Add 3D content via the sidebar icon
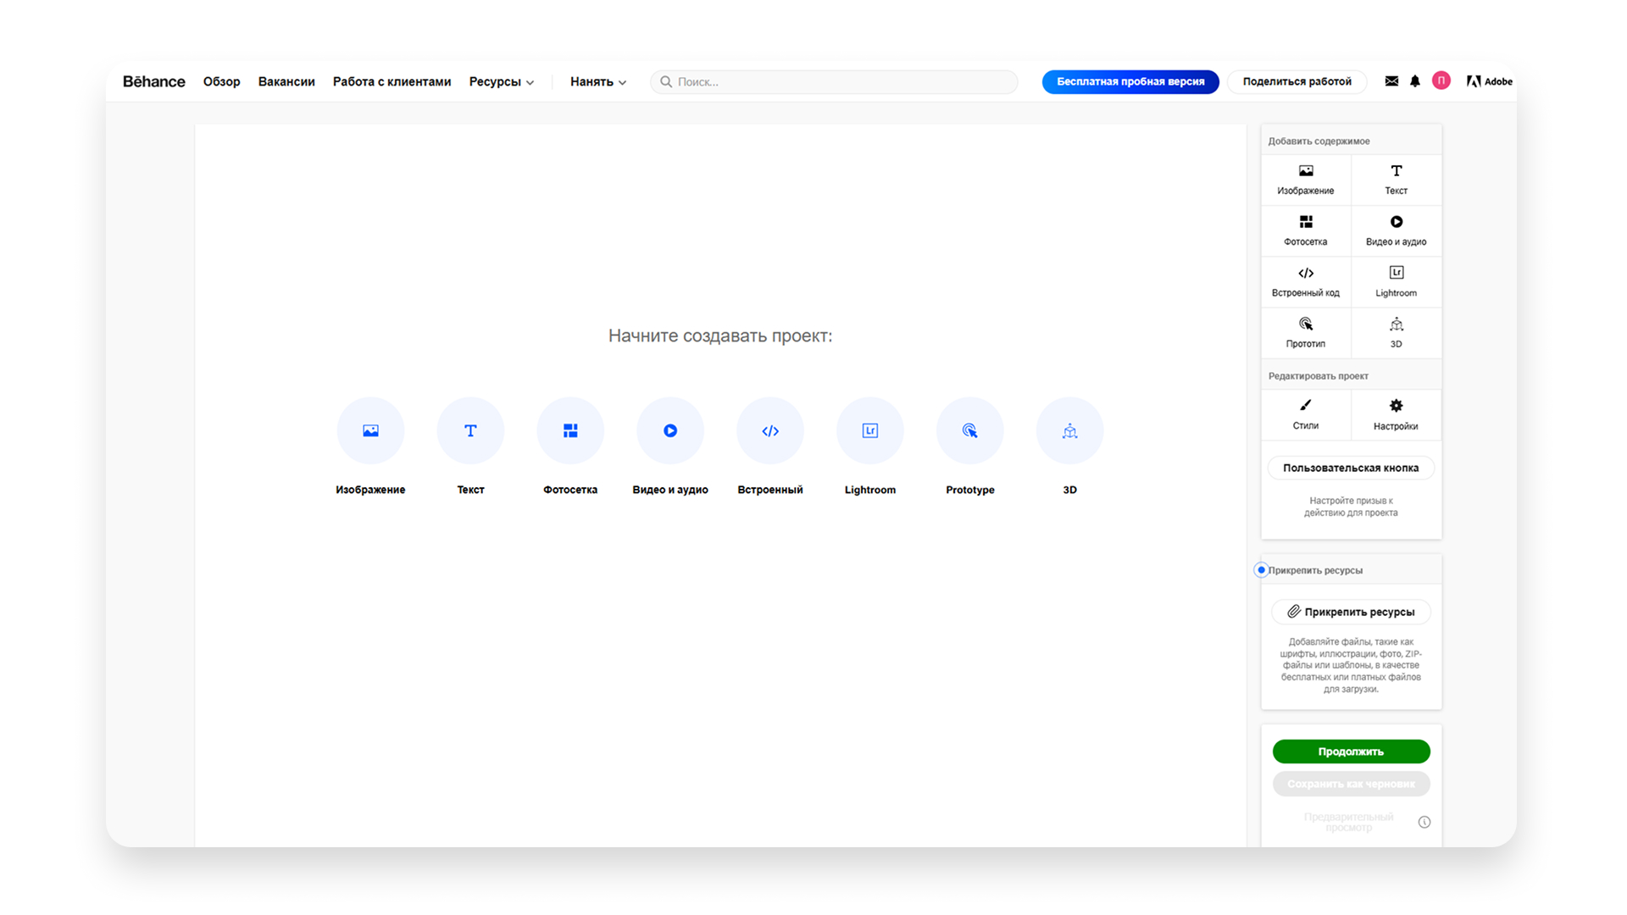 click(1396, 332)
